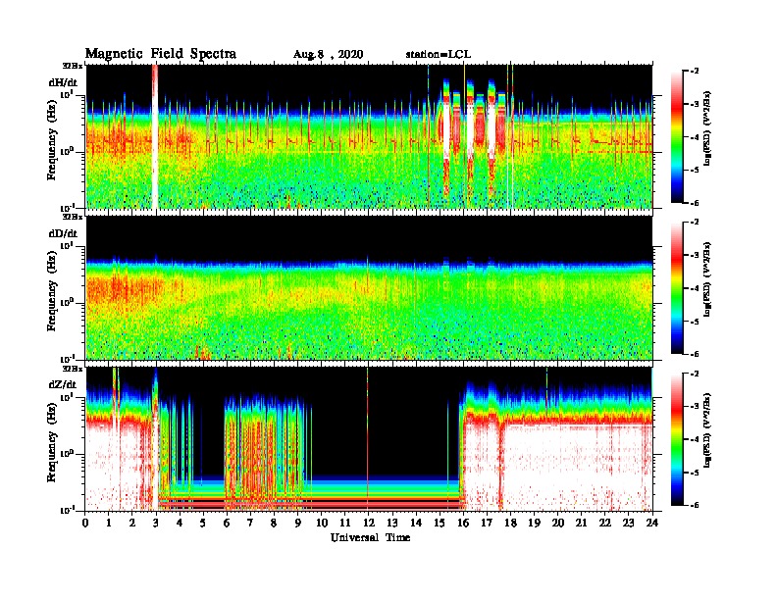Click the "19" hour tick label
The image size is (777, 600).
coord(534,523)
